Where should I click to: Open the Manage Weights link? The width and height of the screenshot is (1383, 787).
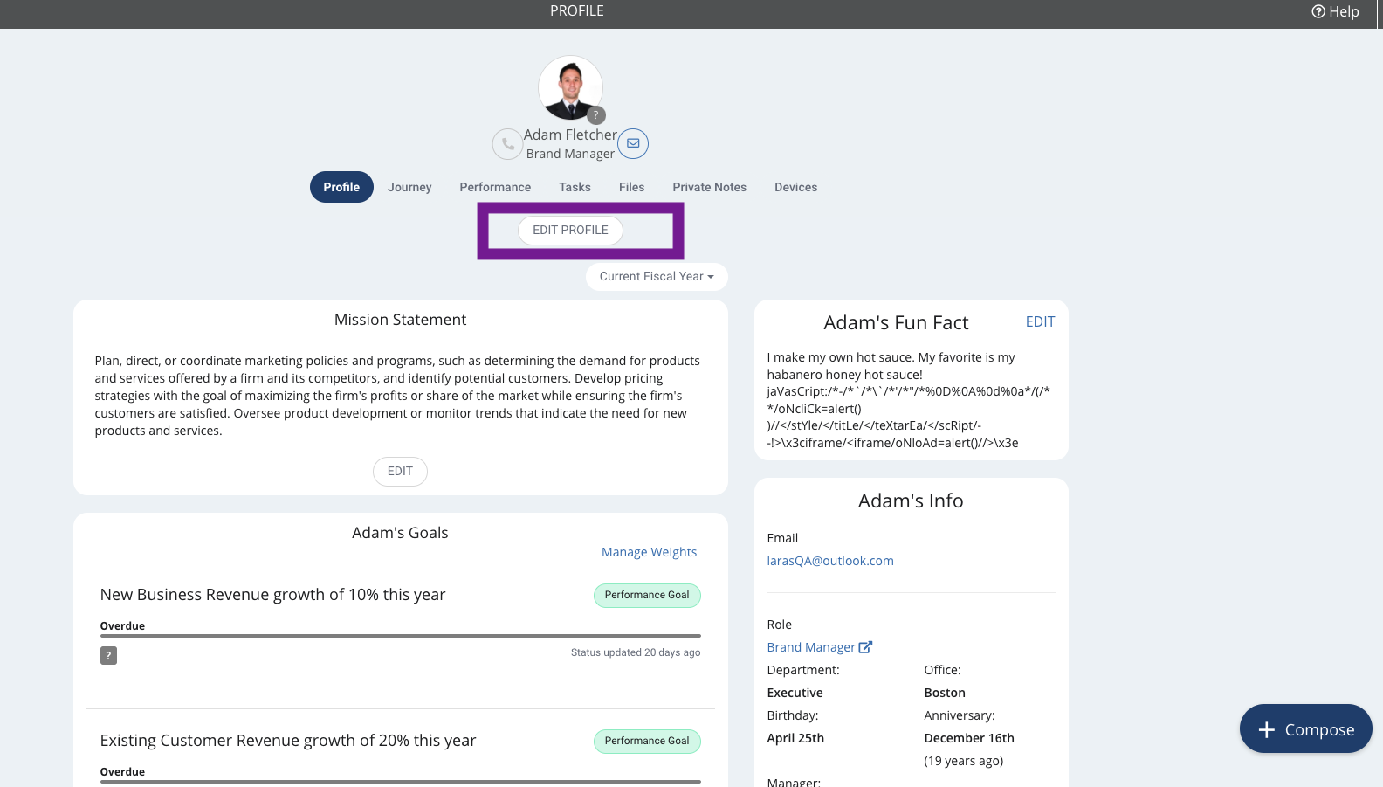pos(649,552)
